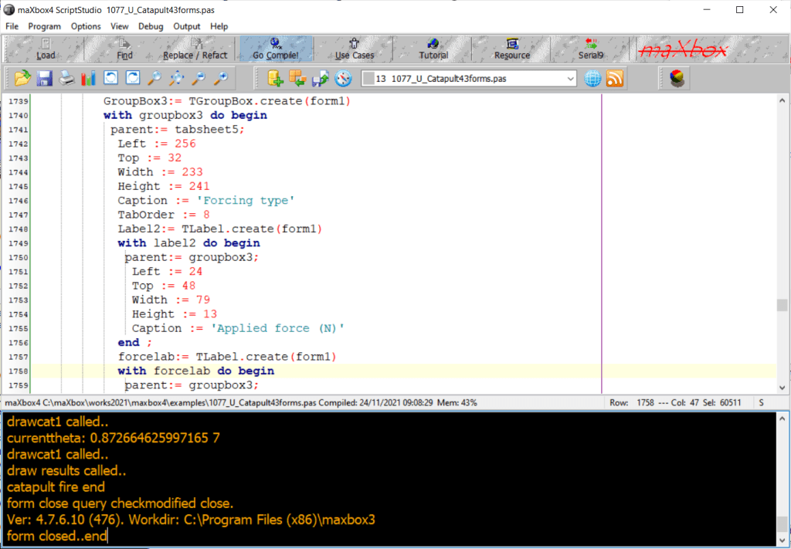This screenshot has width=791, height=549.
Task: Click the blue globe icon
Action: [x=593, y=78]
